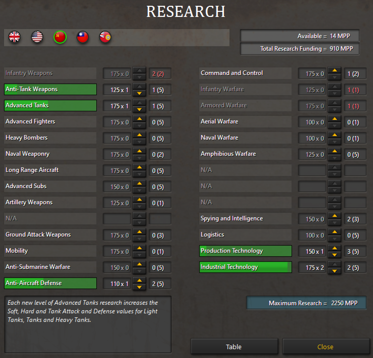Open the research Table view
Screen dimensions: 373x358
point(234,347)
